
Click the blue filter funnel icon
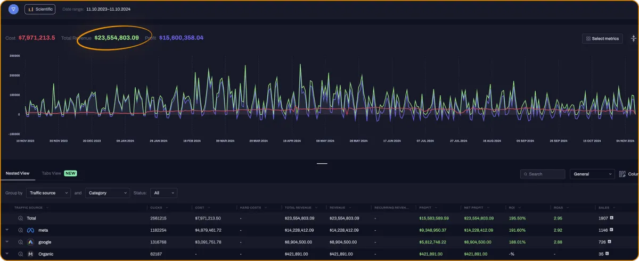[13, 9]
